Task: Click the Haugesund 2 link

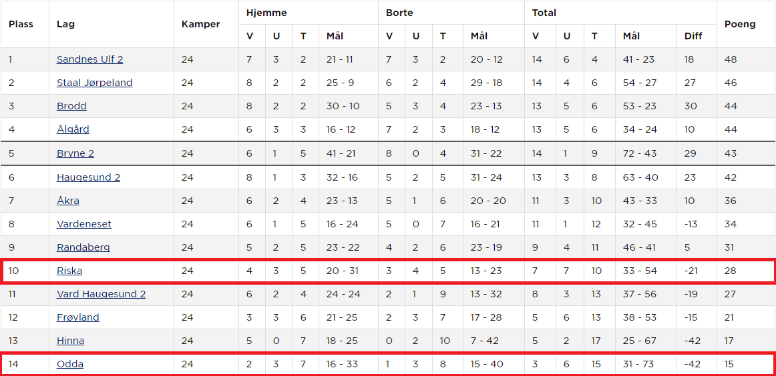Action: (88, 177)
